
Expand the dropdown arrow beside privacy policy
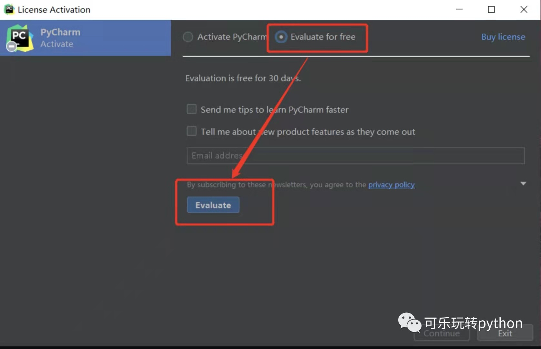click(x=523, y=184)
